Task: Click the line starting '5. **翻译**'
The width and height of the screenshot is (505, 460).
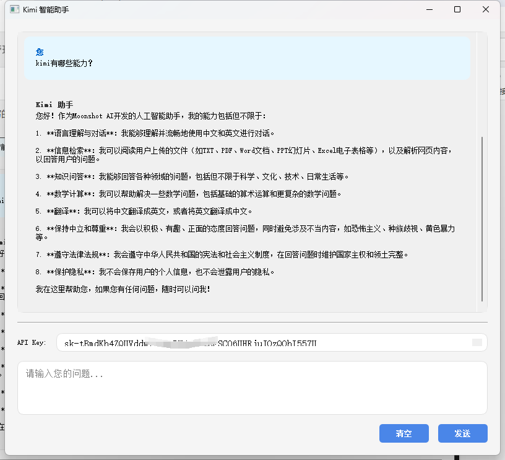Action: pos(144,211)
